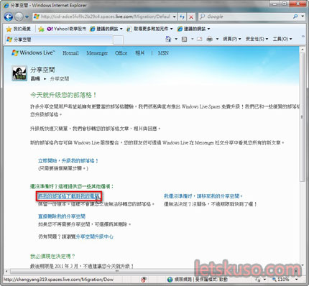Click the profile avatar thumbnail

click(19, 73)
